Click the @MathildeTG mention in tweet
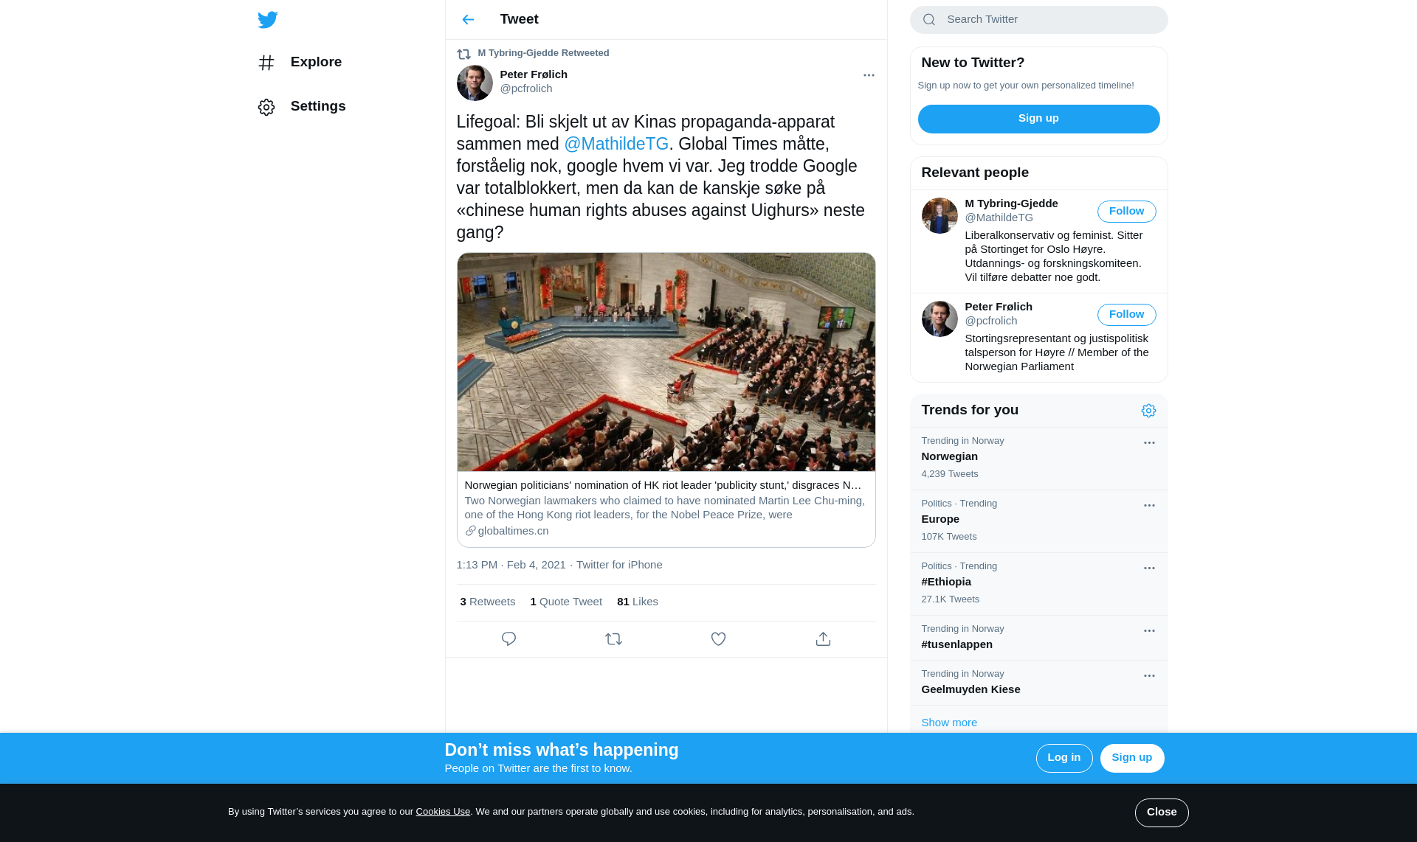 click(616, 144)
